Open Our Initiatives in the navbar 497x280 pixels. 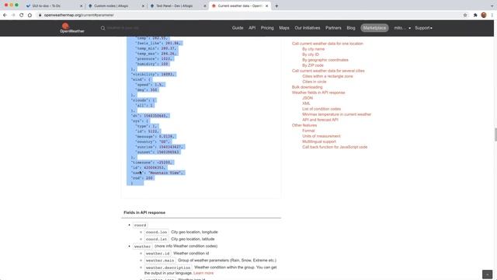308,28
